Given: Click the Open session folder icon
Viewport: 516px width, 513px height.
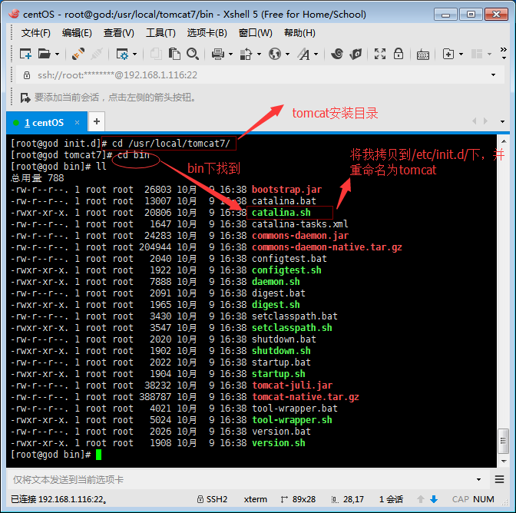Looking at the screenshot, I should [x=44, y=54].
